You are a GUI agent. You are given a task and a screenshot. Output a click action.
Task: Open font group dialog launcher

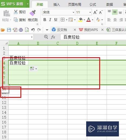coord(102,24)
